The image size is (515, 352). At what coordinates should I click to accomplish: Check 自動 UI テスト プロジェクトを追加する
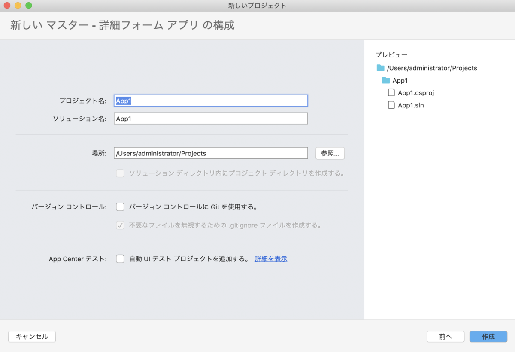(120, 259)
